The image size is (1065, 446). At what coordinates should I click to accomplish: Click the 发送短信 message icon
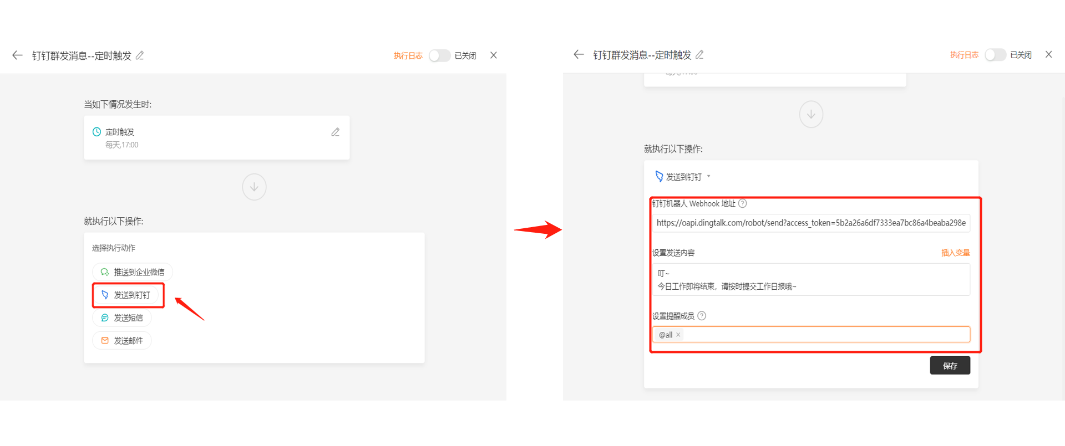[x=104, y=317]
